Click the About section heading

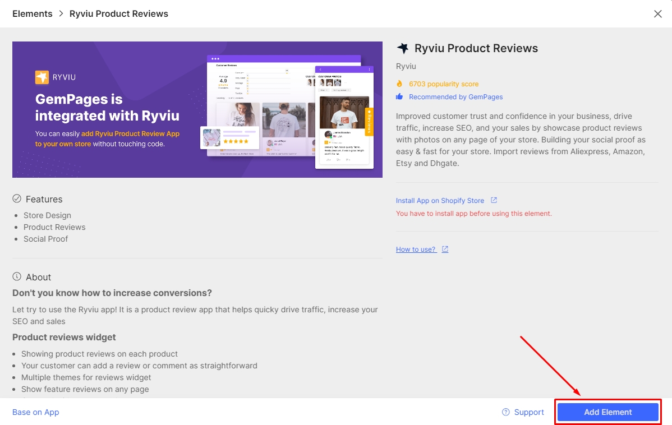pyautogui.click(x=38, y=277)
